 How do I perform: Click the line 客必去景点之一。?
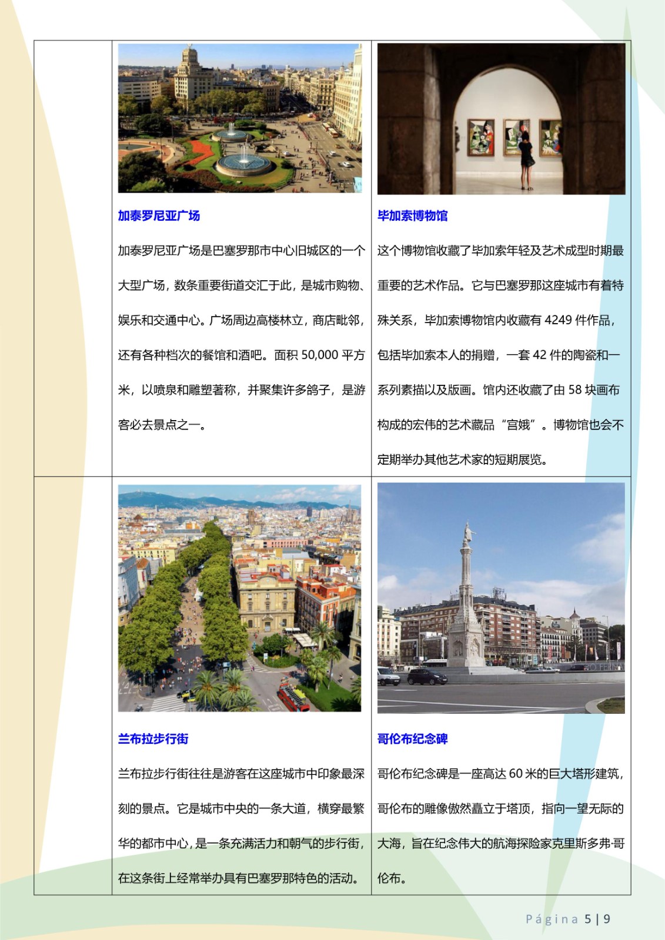click(162, 425)
